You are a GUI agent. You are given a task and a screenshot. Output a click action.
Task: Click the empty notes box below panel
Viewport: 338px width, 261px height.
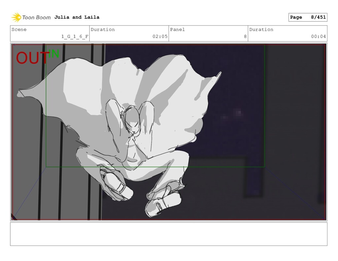point(169,234)
